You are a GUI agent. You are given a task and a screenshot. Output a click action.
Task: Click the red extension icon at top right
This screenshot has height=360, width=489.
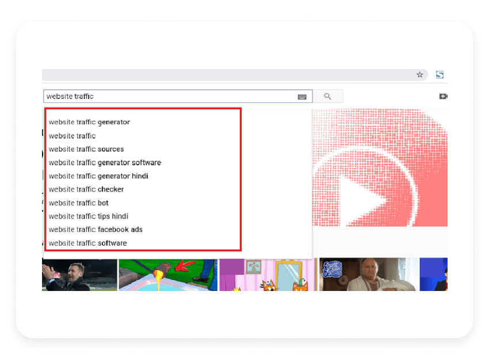point(442,96)
